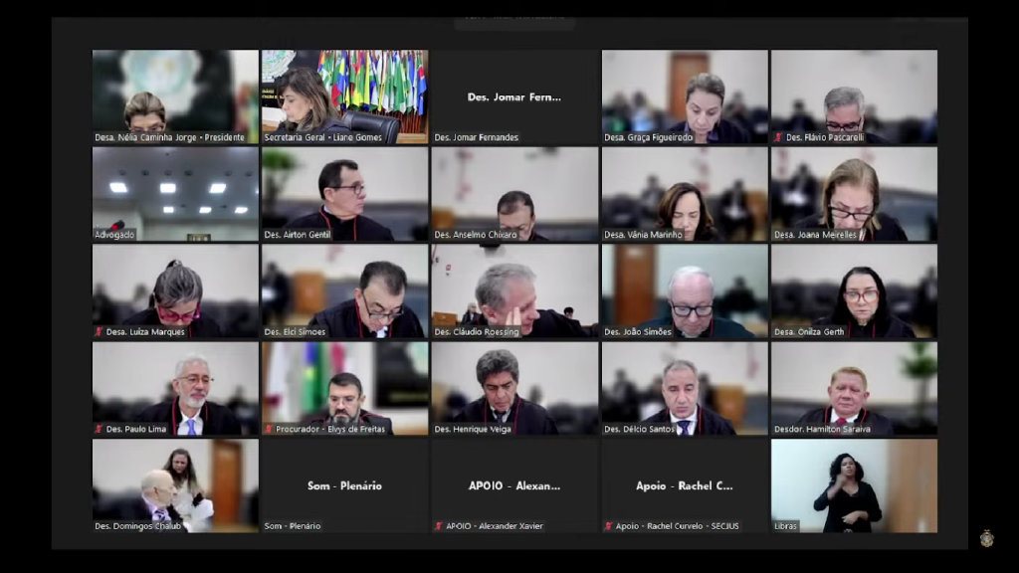Click muted mic icon beside Procurador Elvys de Freitas
This screenshot has height=573, width=1019.
[269, 429]
